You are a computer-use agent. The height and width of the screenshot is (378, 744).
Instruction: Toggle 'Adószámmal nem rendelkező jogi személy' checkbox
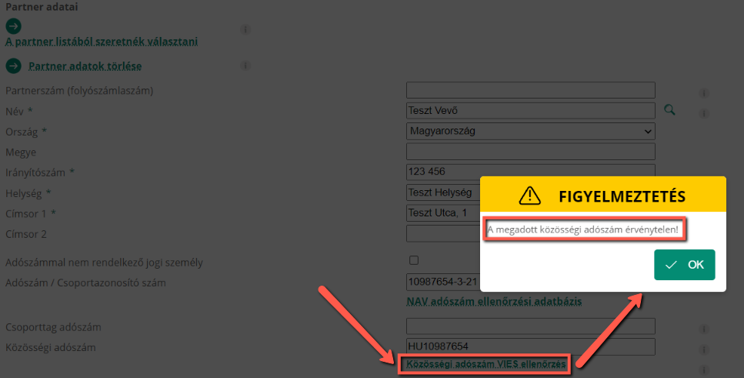(414, 260)
